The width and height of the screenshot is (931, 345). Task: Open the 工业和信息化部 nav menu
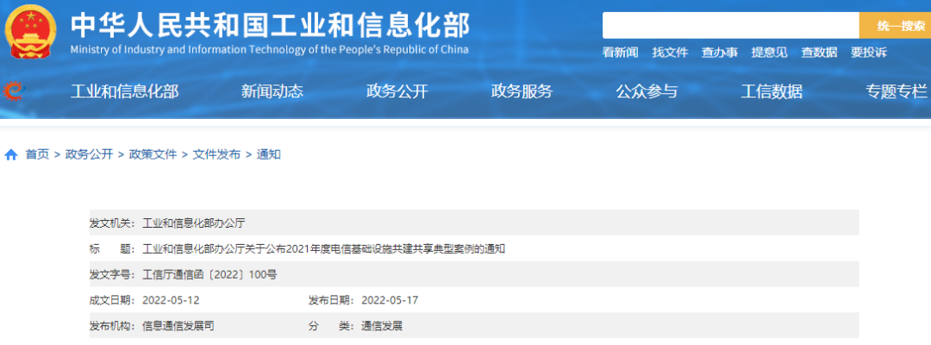point(124,91)
